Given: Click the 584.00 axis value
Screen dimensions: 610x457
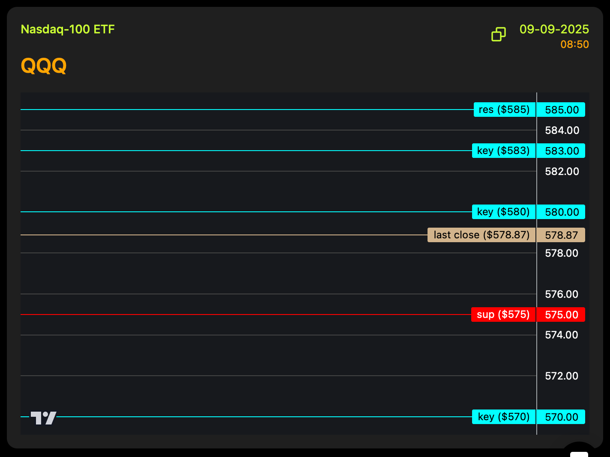Looking at the screenshot, I should [x=562, y=130].
